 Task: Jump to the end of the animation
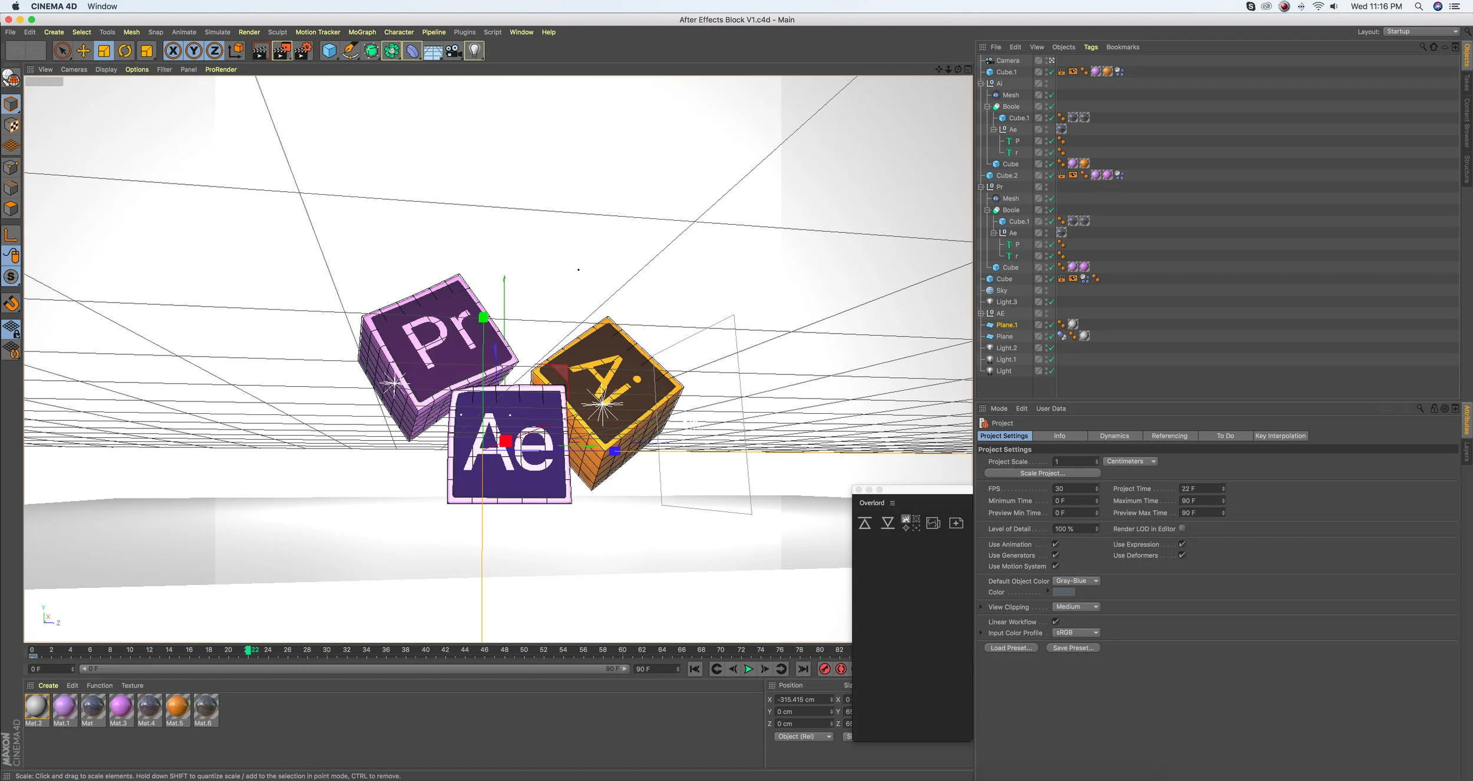802,669
